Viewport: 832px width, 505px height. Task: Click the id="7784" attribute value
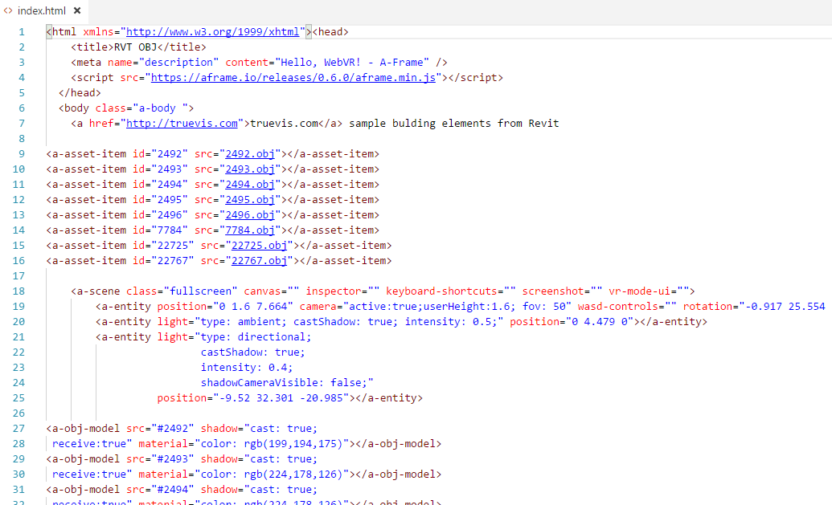pos(170,230)
